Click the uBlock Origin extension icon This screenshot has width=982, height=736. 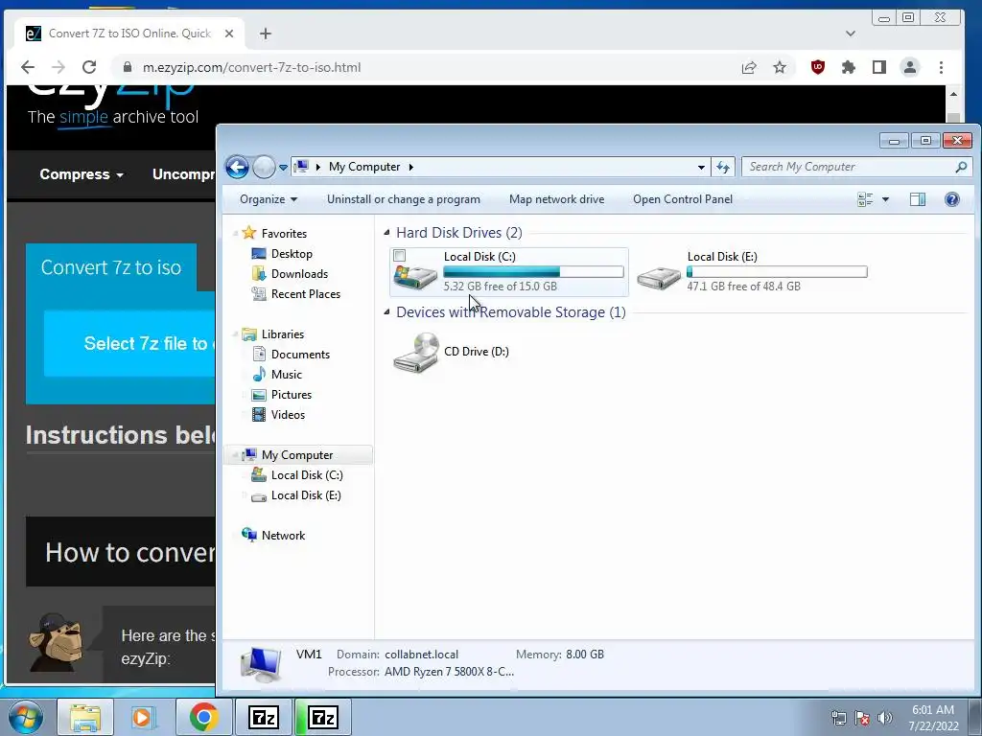pos(818,68)
